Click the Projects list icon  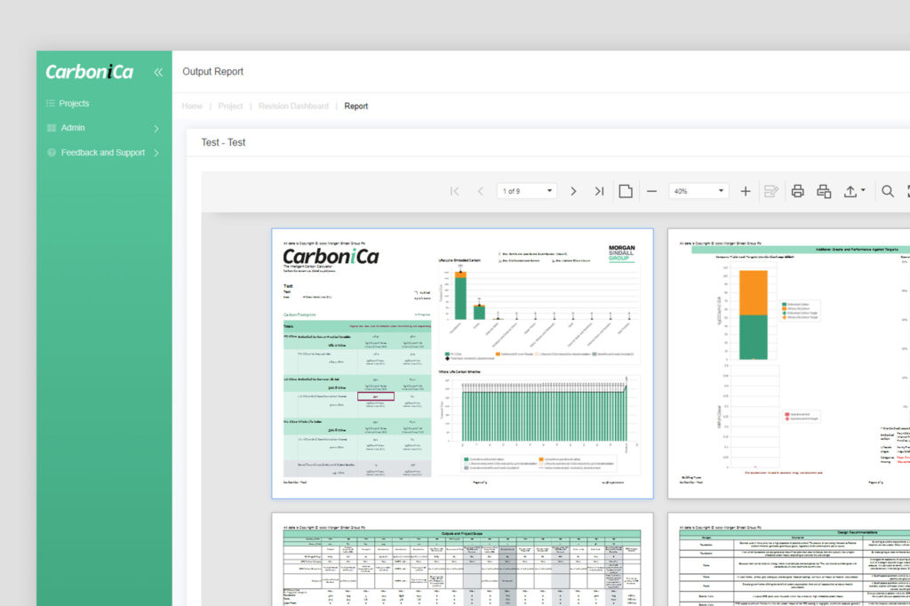click(51, 103)
